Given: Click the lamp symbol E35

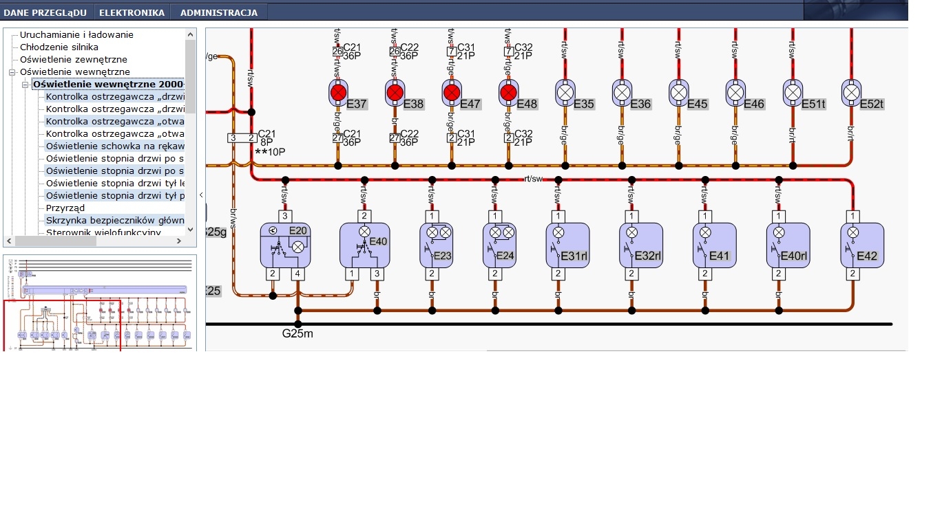Looking at the screenshot, I should 565,92.
